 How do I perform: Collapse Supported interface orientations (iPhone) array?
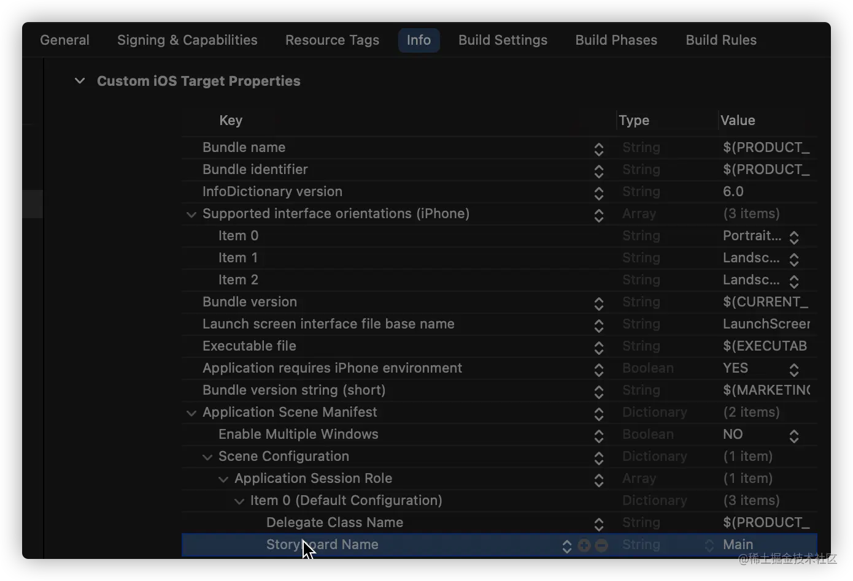point(191,214)
